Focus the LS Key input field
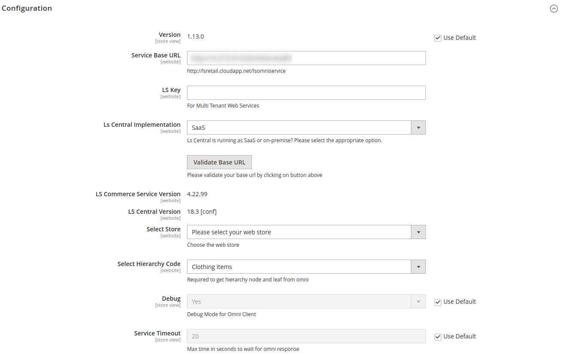Screen dimensions: 564x356 pos(306,93)
